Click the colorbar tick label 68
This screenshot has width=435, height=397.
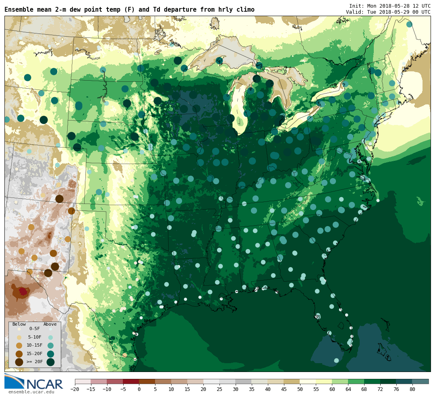coord(364,389)
